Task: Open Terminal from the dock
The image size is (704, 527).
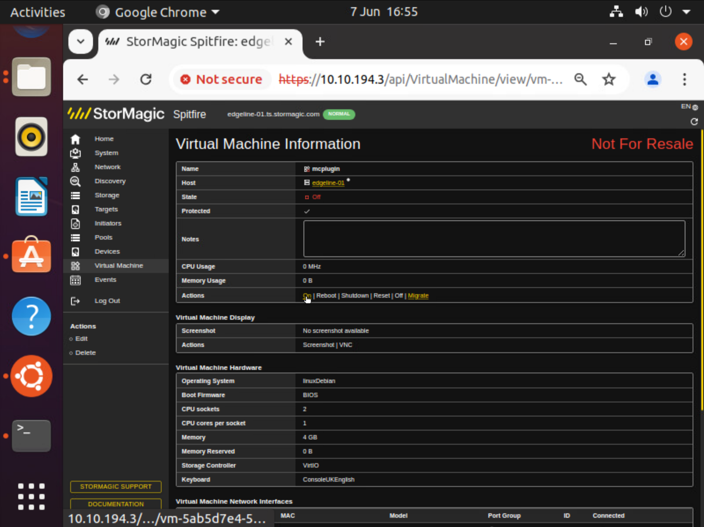Action: click(31, 436)
